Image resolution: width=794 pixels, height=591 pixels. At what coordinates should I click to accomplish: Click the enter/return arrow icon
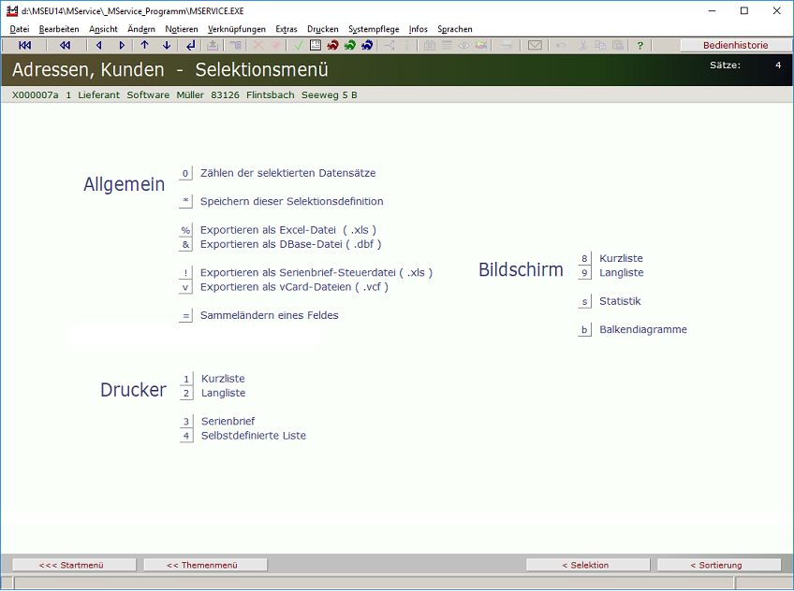(191, 45)
